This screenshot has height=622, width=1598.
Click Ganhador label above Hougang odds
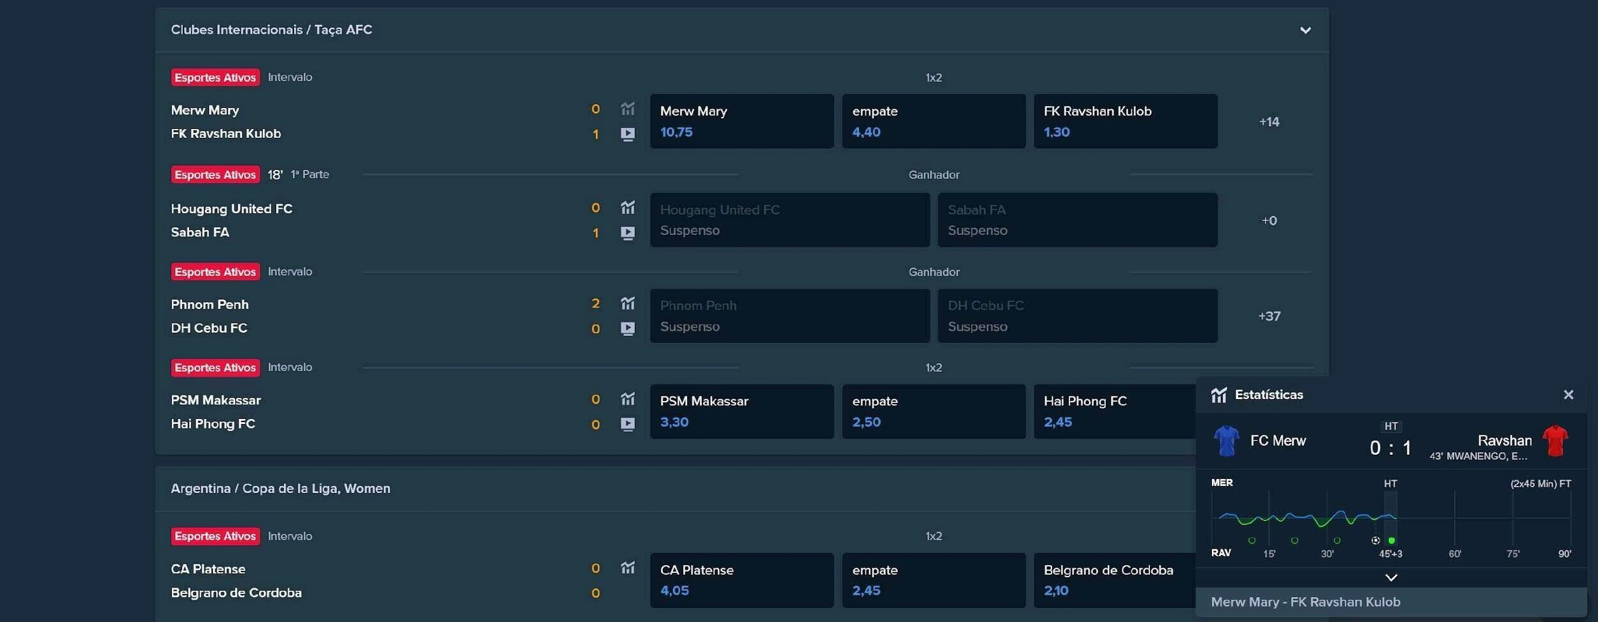(934, 174)
